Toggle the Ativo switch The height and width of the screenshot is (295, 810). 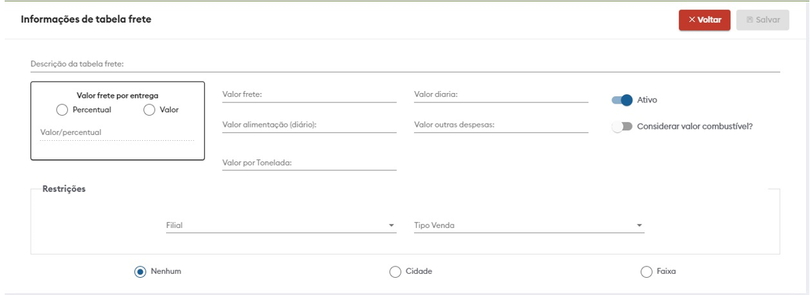(x=621, y=100)
